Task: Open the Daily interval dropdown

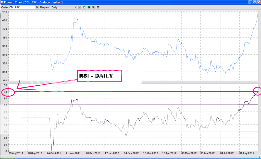Action: tap(64, 7)
